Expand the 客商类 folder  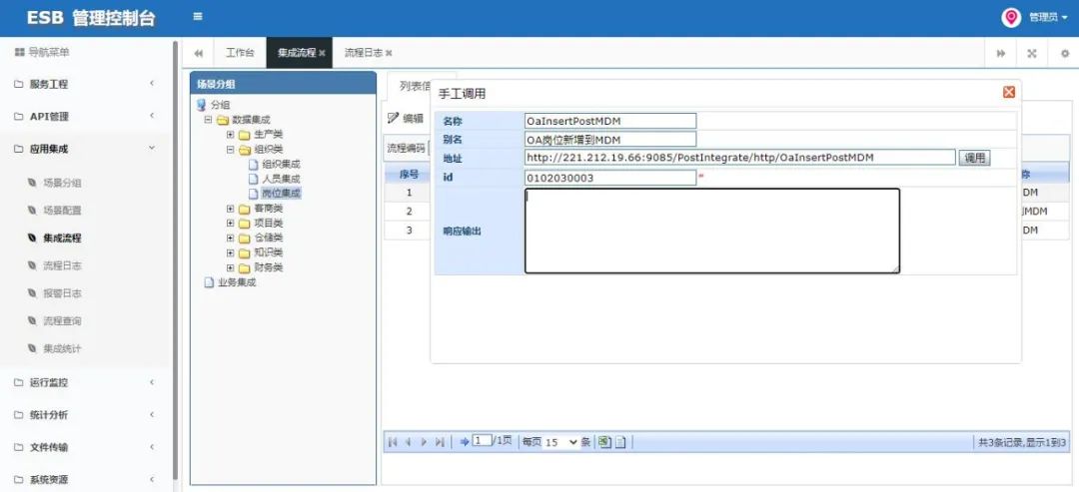click(x=230, y=209)
